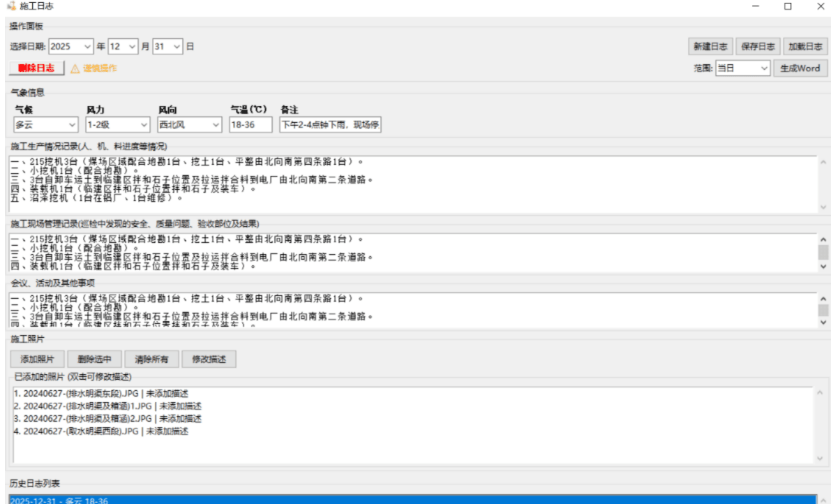Click the orange warning icon beside 谨慎操作
Viewport: 831px width, 504px height.
pyautogui.click(x=75, y=68)
